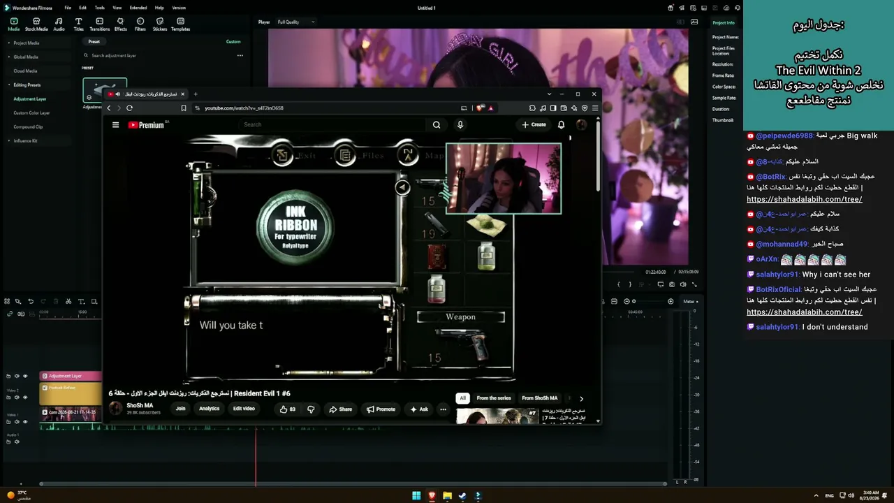Open channel Analytics button
The width and height of the screenshot is (894, 503).
point(209,409)
